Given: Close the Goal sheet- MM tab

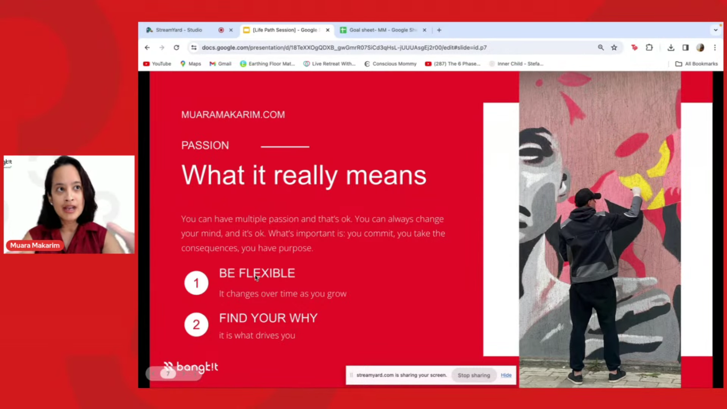Looking at the screenshot, I should pyautogui.click(x=424, y=30).
